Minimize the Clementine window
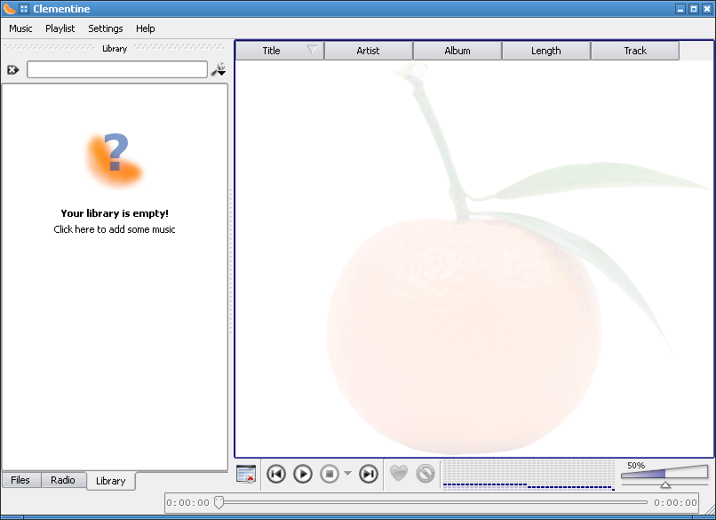Image resolution: width=716 pixels, height=520 pixels. click(x=680, y=9)
